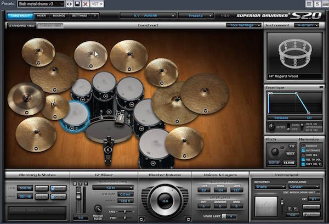329x224 pixels.
Task: Open the Bounce tab
Action: [x=59, y=16]
